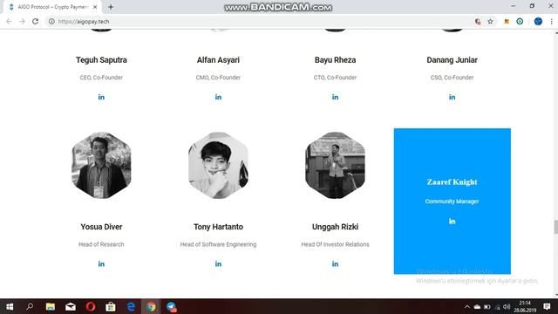Open a new browser tab

[x=111, y=7]
